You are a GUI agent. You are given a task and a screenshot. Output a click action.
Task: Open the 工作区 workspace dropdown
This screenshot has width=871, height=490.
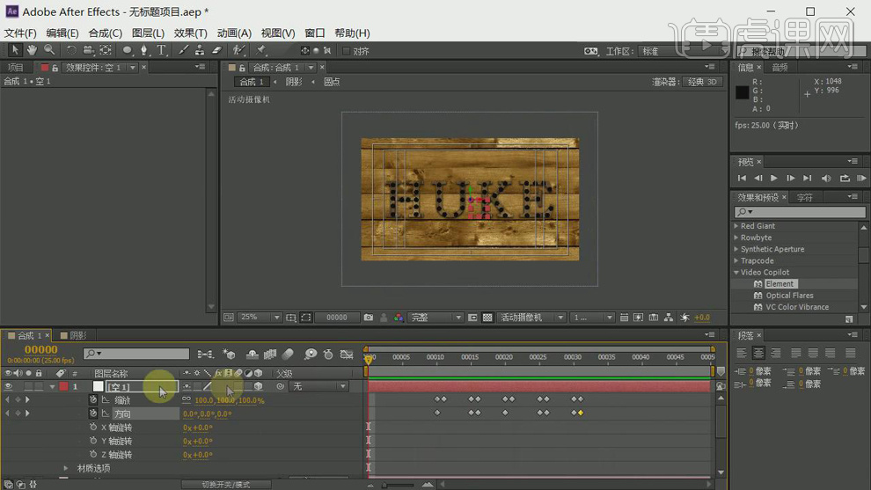[x=682, y=51]
